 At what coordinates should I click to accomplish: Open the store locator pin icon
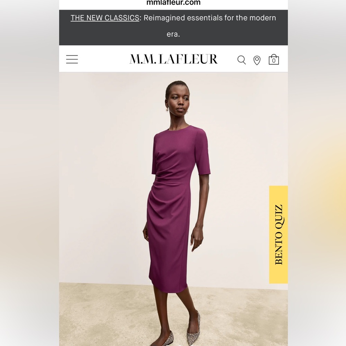pos(257,60)
